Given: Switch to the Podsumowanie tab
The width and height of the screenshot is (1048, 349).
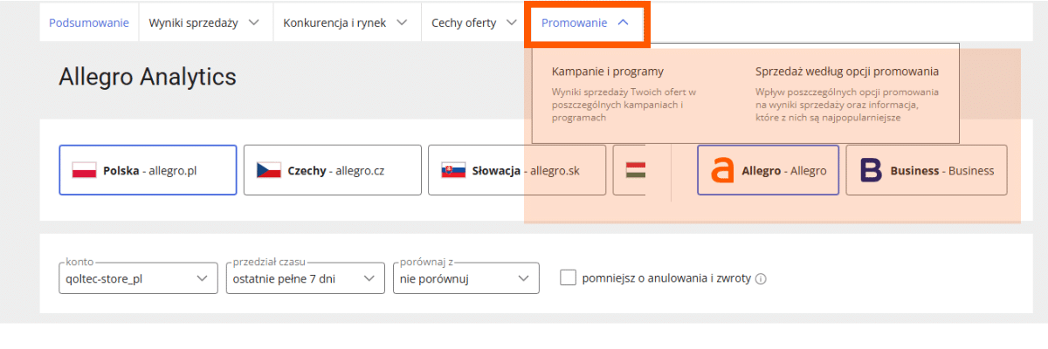Looking at the screenshot, I should (89, 23).
